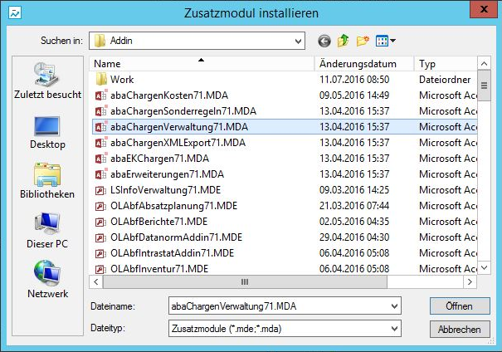Select the Work folder
The width and height of the screenshot is (502, 352).
(122, 80)
